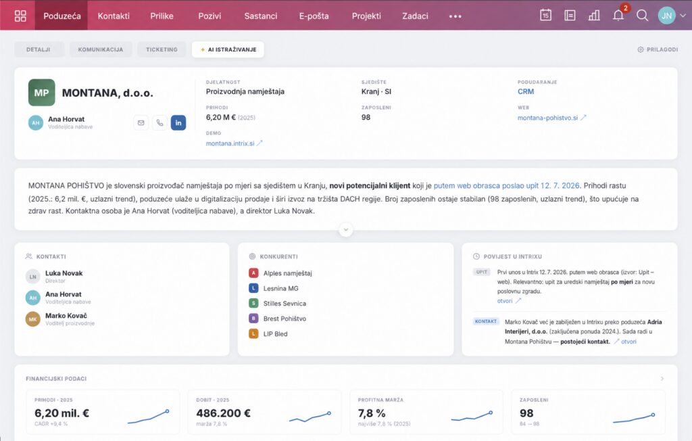Select competitor Alples namještaj

[288, 273]
